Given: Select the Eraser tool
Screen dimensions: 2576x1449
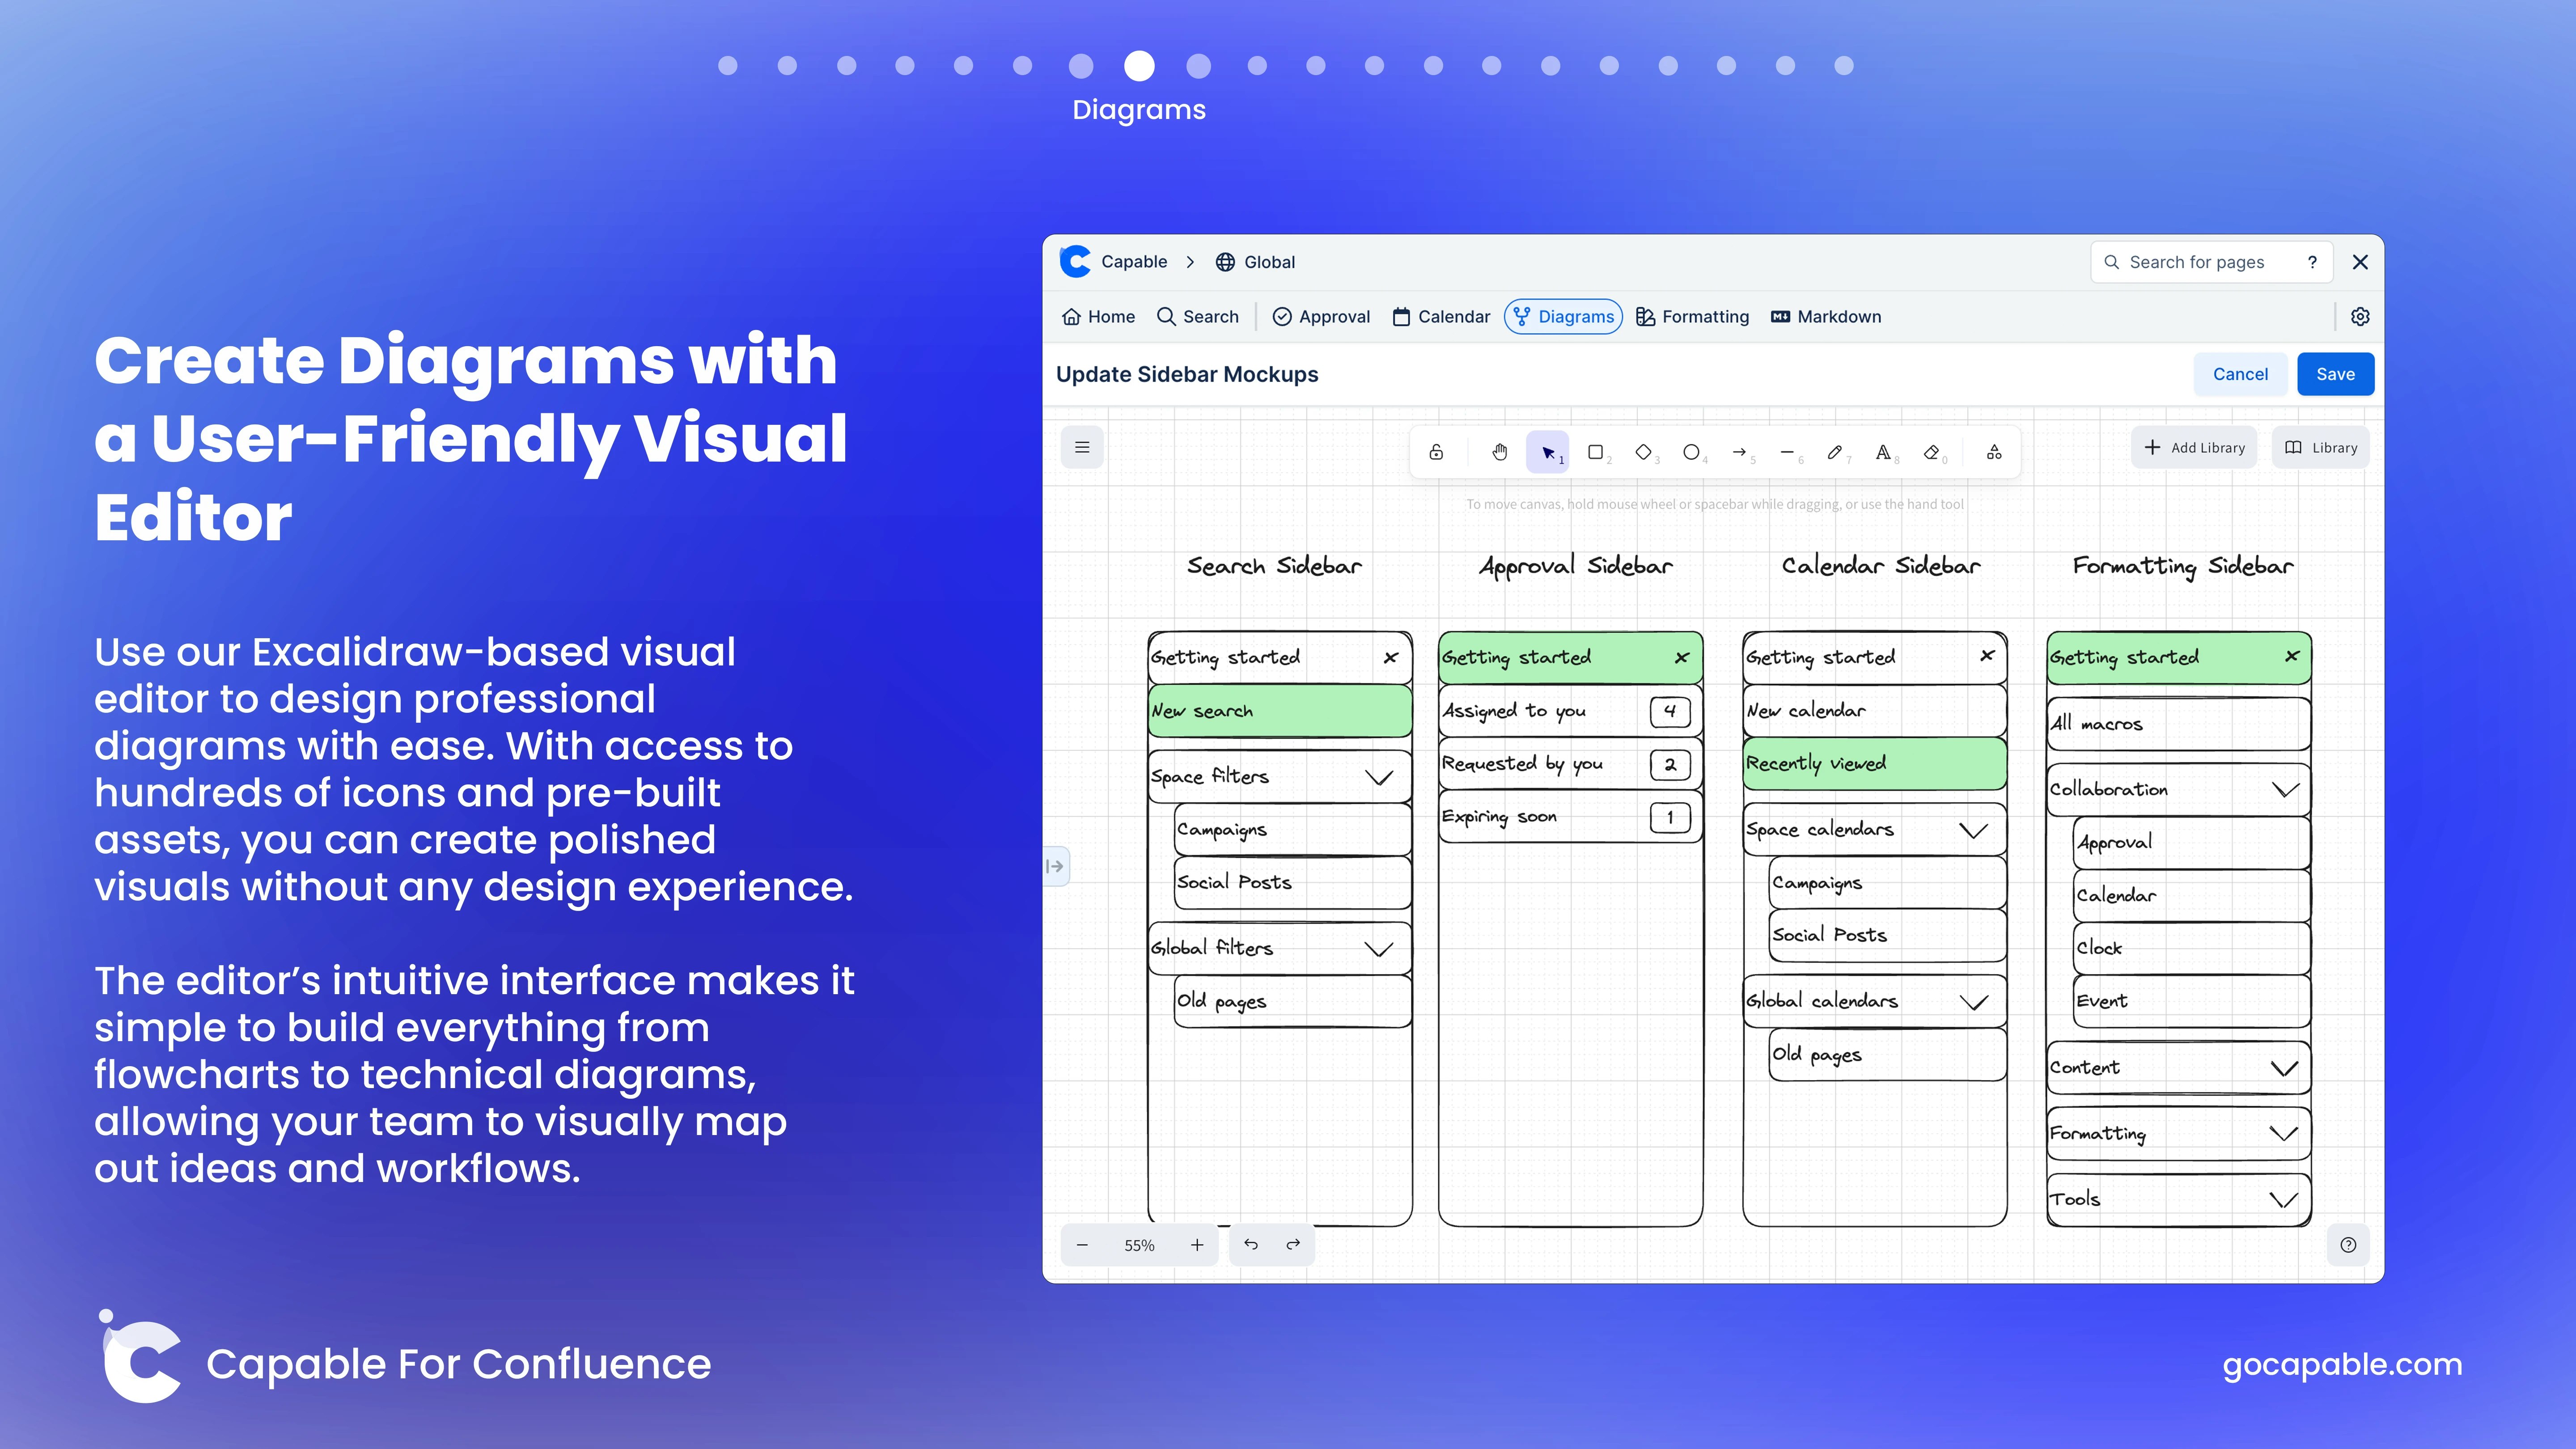Looking at the screenshot, I should pos(1932,452).
